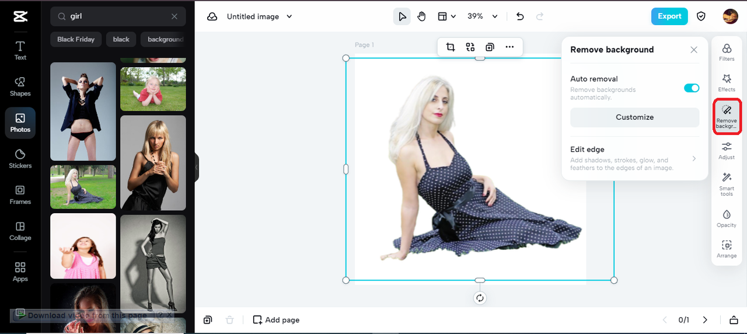Select the woman sitting on grass photo

point(83,187)
